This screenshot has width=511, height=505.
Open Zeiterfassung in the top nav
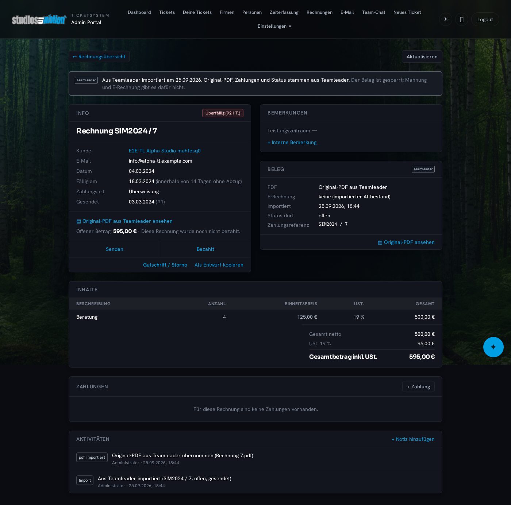(x=284, y=12)
